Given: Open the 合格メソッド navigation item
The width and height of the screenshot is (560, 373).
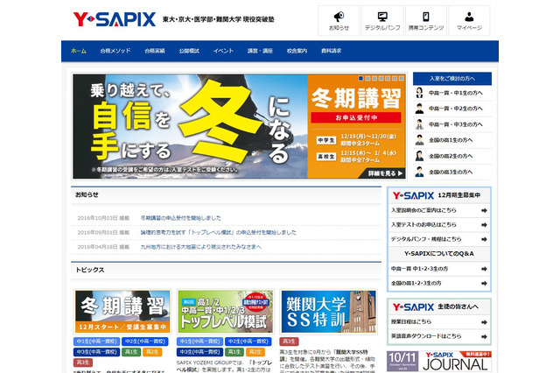Looking at the screenshot, I should click(x=115, y=51).
